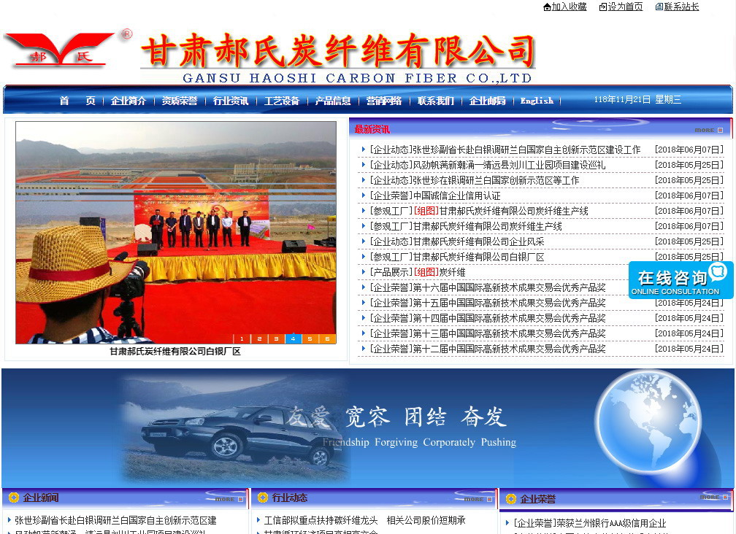Click the caption 甘肃郝氏炭纤维有限公司白银厂区 under the slideshow
This screenshot has width=736, height=534.
(x=175, y=351)
